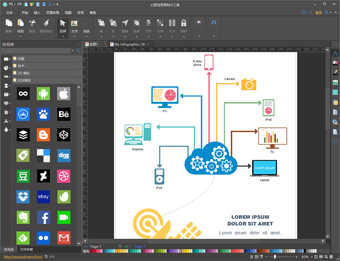
Task: Open the edrawsoft.cn website link
Action: coord(22,257)
